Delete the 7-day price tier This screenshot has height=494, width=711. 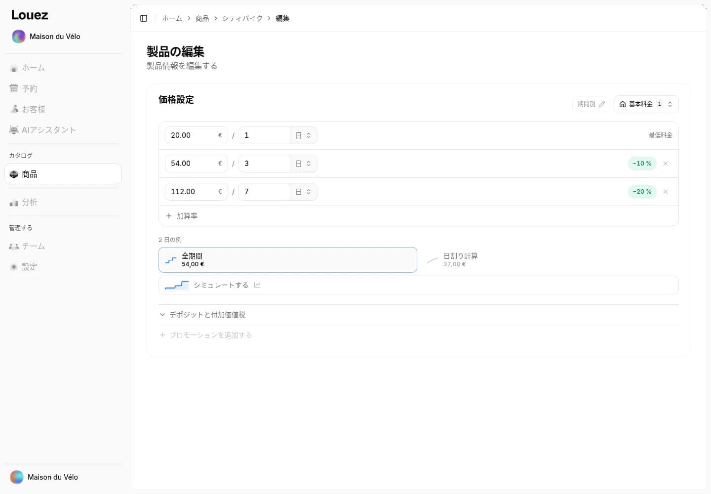coord(666,192)
